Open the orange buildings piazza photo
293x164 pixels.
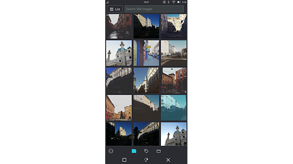point(119,108)
